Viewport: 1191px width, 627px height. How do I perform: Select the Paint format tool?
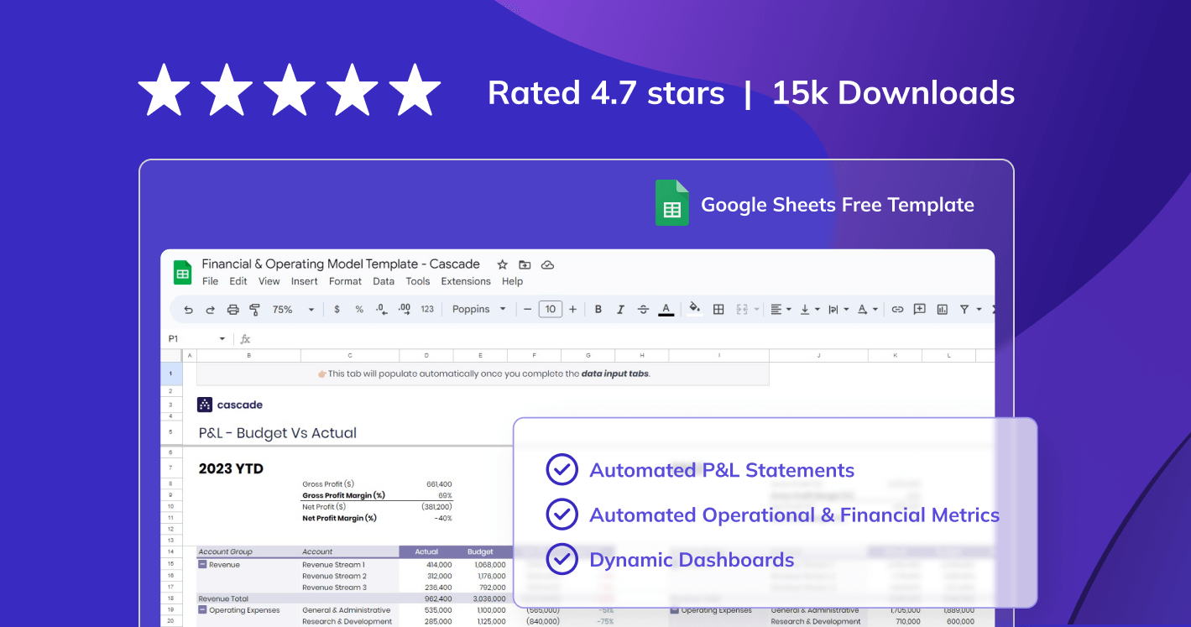click(x=254, y=309)
